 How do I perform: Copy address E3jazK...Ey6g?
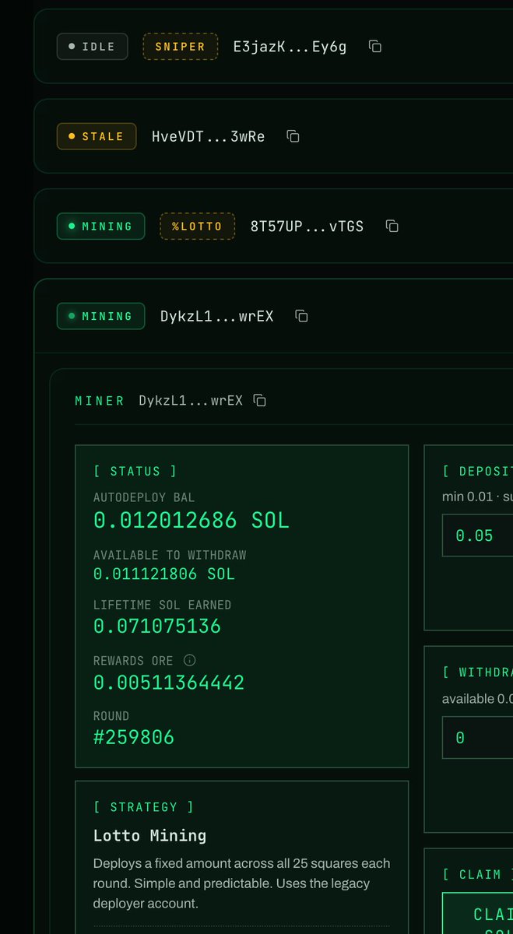tap(375, 47)
